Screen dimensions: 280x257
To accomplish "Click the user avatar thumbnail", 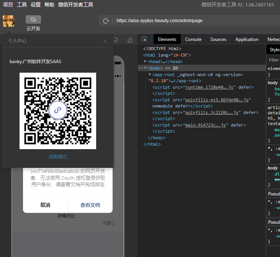I will click(x=8, y=21).
